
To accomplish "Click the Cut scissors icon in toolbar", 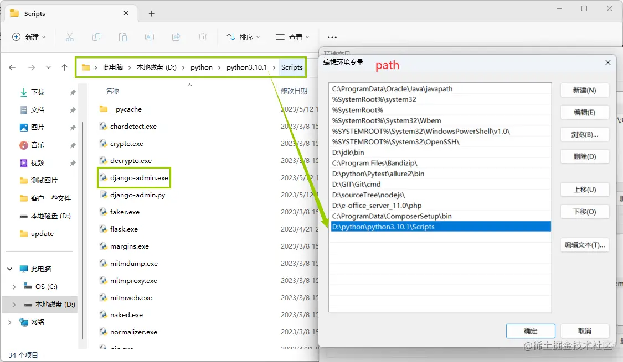I will pos(70,37).
